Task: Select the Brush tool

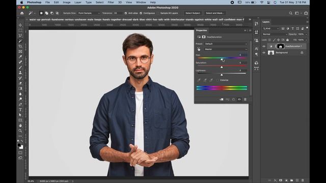Action: point(20,68)
